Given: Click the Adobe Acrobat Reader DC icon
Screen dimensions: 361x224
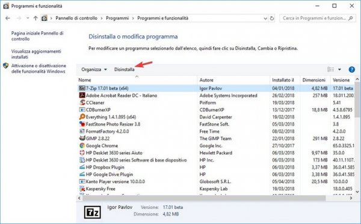Looking at the screenshot, I should pyautogui.click(x=82, y=95).
